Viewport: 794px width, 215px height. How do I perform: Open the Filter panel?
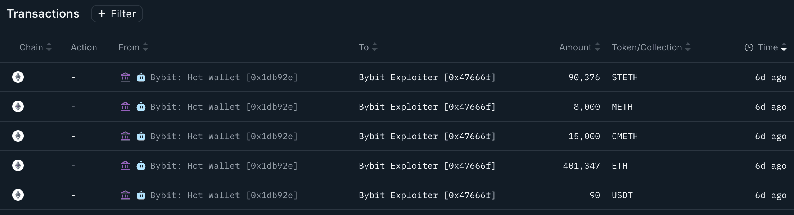tap(117, 14)
